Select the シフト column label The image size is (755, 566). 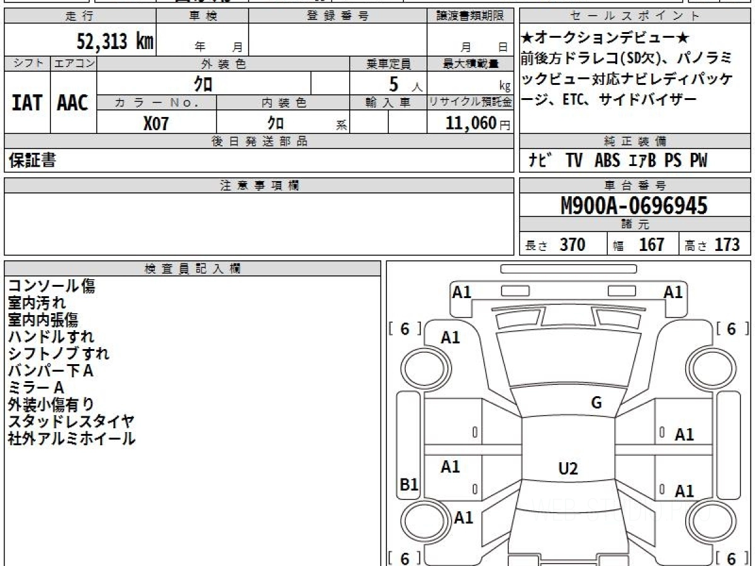pyautogui.click(x=27, y=64)
